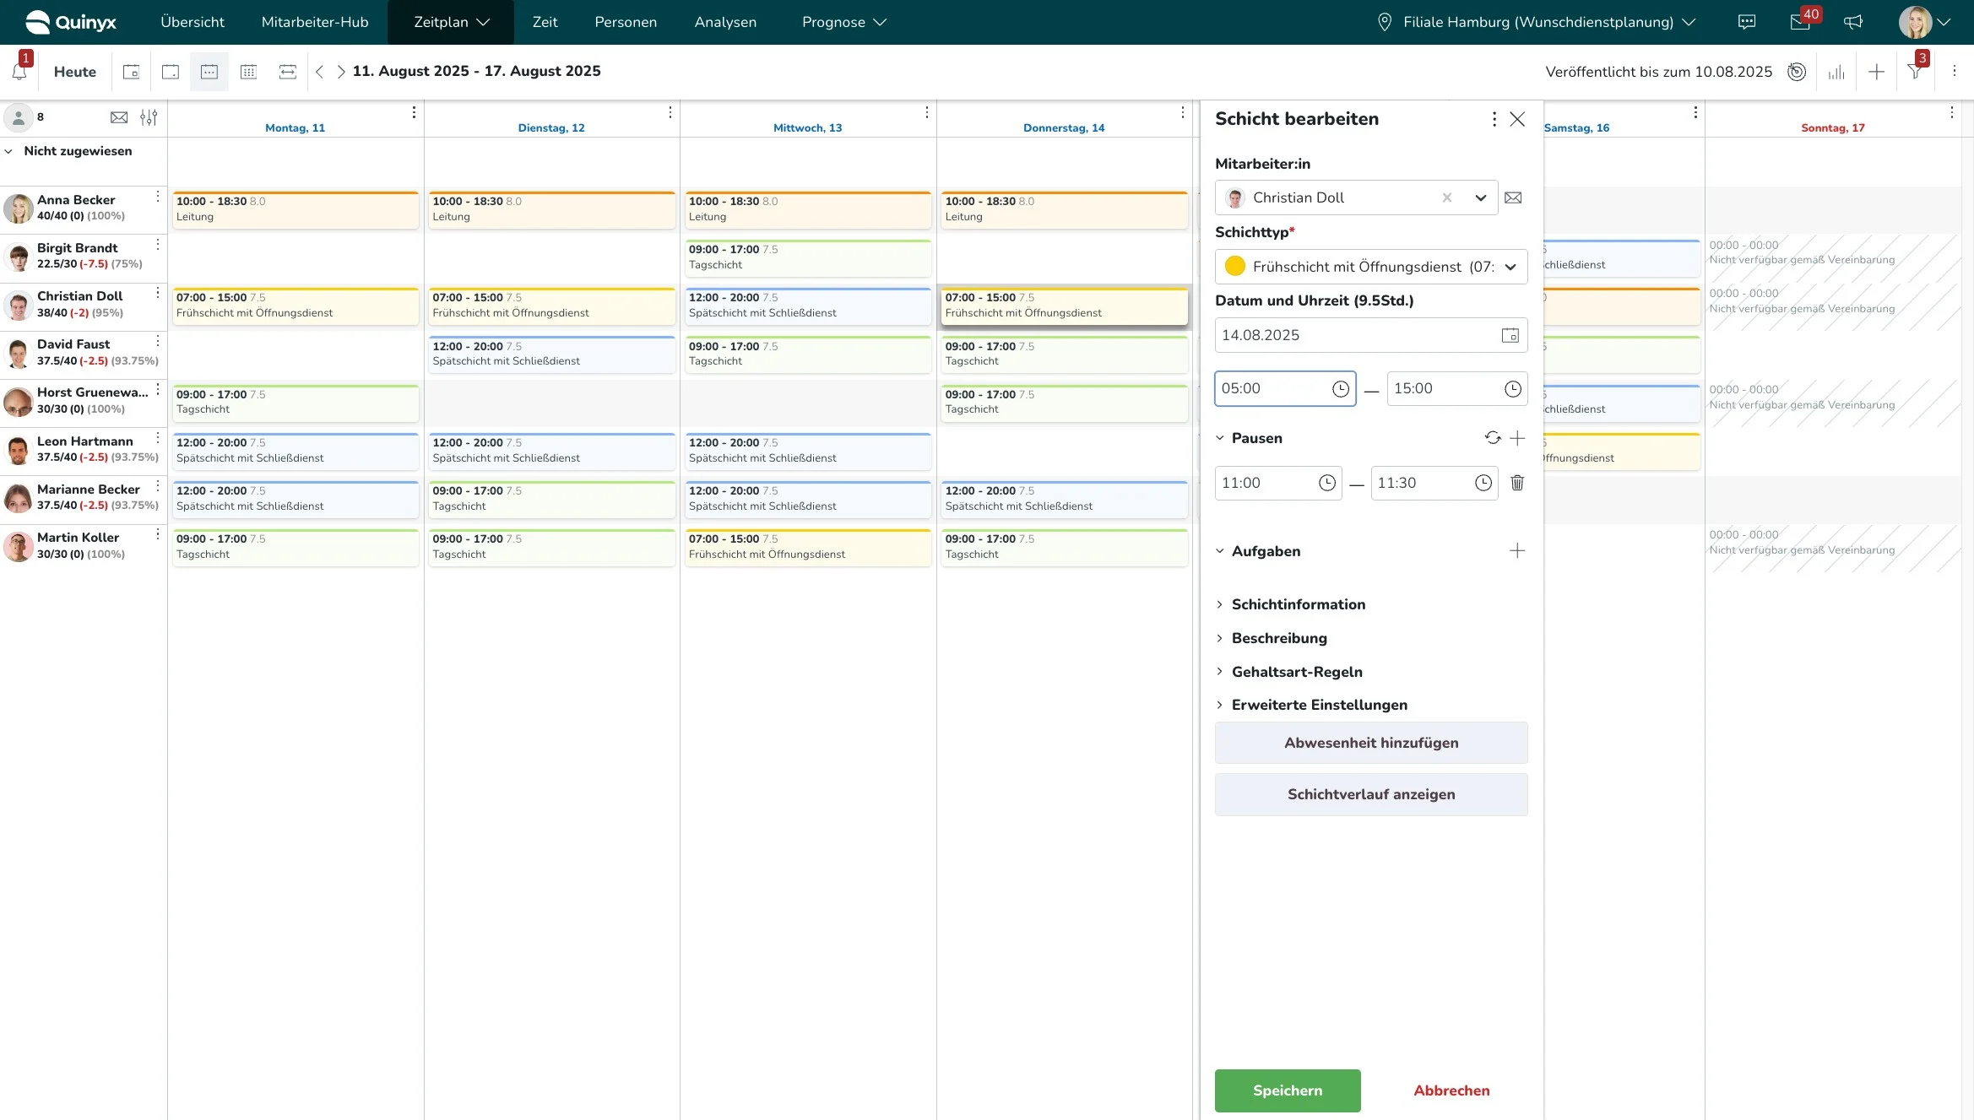The width and height of the screenshot is (1974, 1120).
Task: Click the notifications bell icon
Action: point(19,73)
